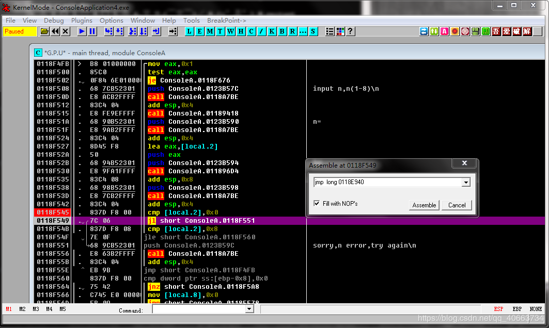This screenshot has width=549, height=328.
Task: Click the M5 memory tab
Action: click(62, 309)
